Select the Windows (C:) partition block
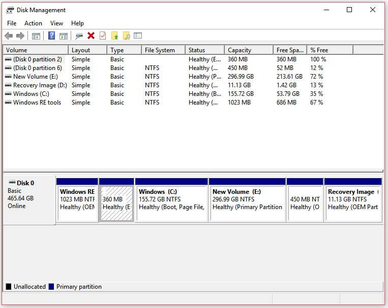The image size is (388, 308). pyautogui.click(x=171, y=200)
